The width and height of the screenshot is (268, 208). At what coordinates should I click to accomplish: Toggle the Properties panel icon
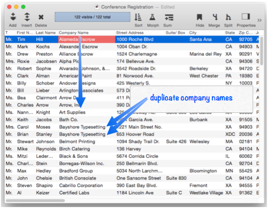pos(245,17)
